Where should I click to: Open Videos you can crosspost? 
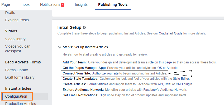click(18, 49)
